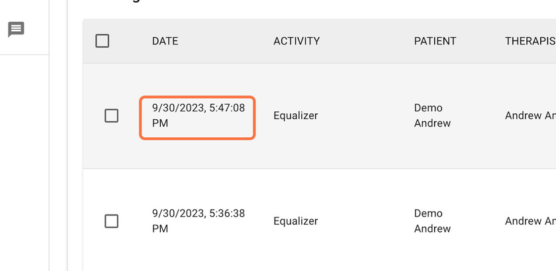Click therapist name in the 5:47:08 PM row
The width and height of the screenshot is (556, 271).
pyautogui.click(x=530, y=115)
